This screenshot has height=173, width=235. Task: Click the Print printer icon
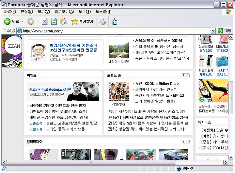[x=103, y=22]
